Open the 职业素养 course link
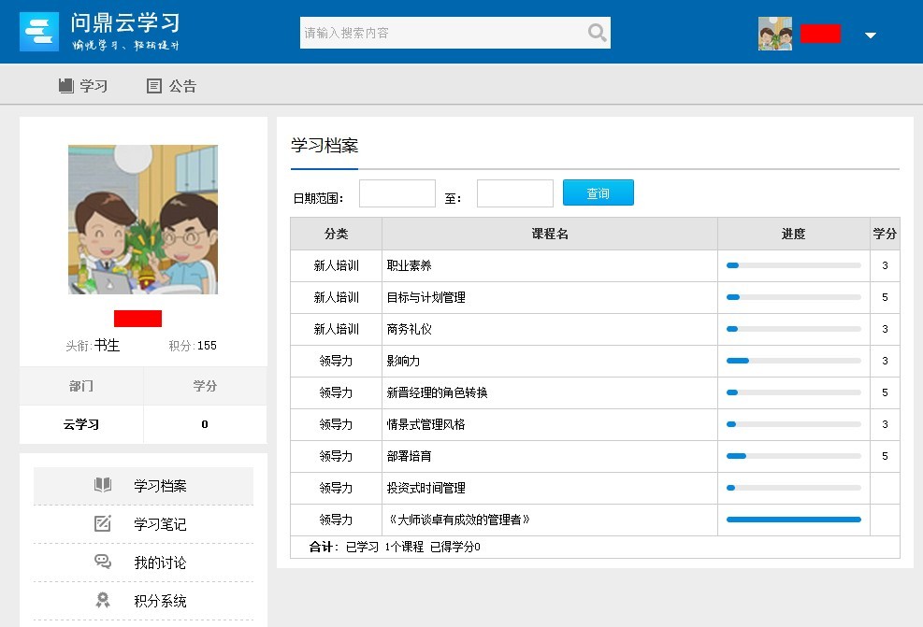The image size is (923, 627). 410,265
